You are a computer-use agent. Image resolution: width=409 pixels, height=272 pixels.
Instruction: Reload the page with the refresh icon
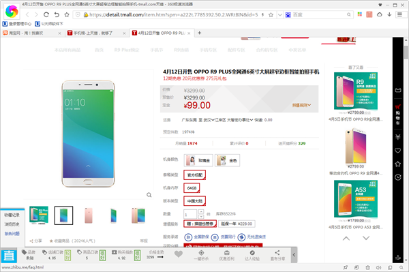pyautogui.click(x=46, y=14)
